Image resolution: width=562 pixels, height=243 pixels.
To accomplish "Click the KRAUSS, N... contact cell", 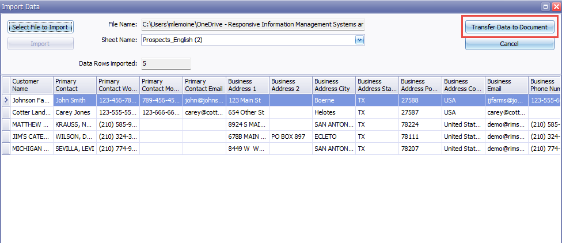I will 74,124.
